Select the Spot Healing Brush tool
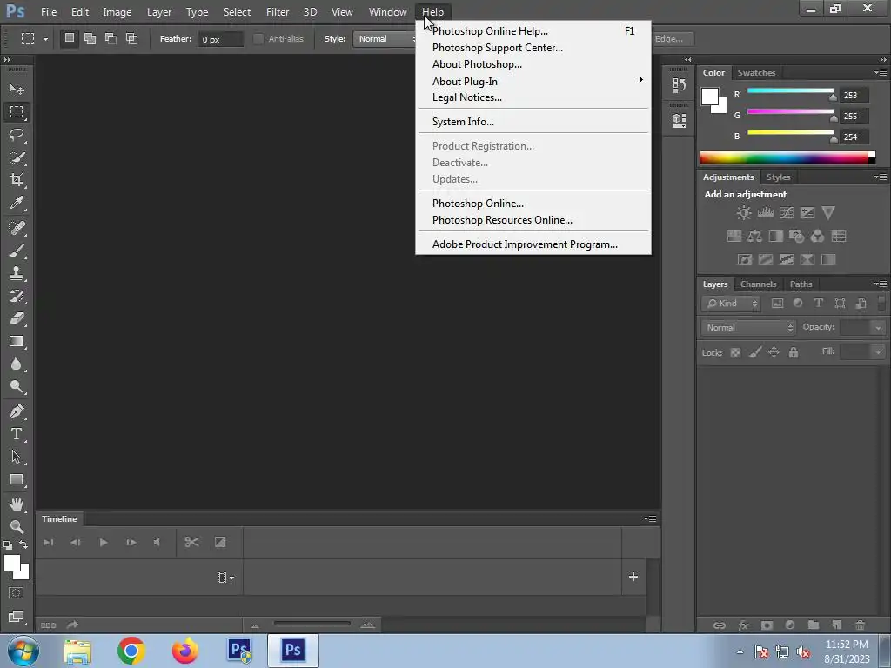The width and height of the screenshot is (891, 668). coord(17,228)
